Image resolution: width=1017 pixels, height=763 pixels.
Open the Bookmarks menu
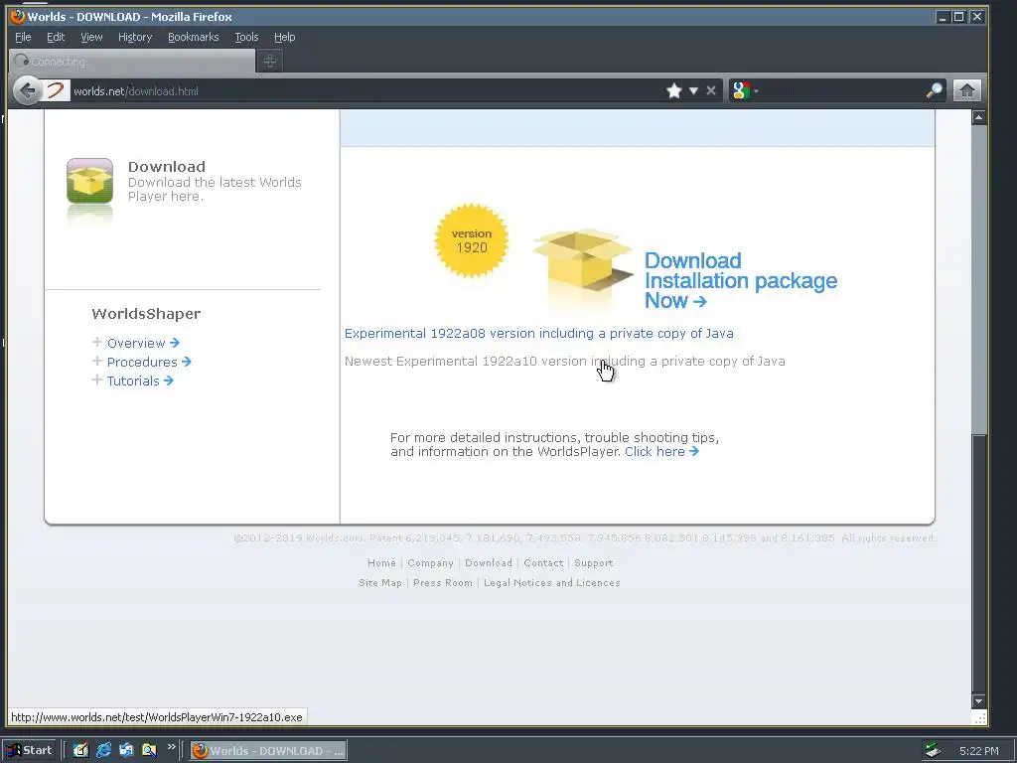click(x=194, y=37)
